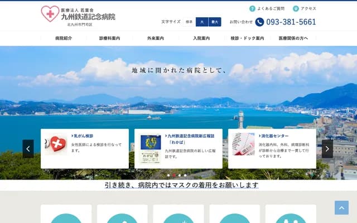Open the よくあるご質問 FAQ link
Viewport: 357px width, 223px height.
(271, 9)
